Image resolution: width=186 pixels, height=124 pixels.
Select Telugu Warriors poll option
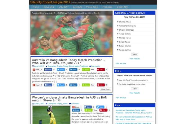click(x=118, y=46)
